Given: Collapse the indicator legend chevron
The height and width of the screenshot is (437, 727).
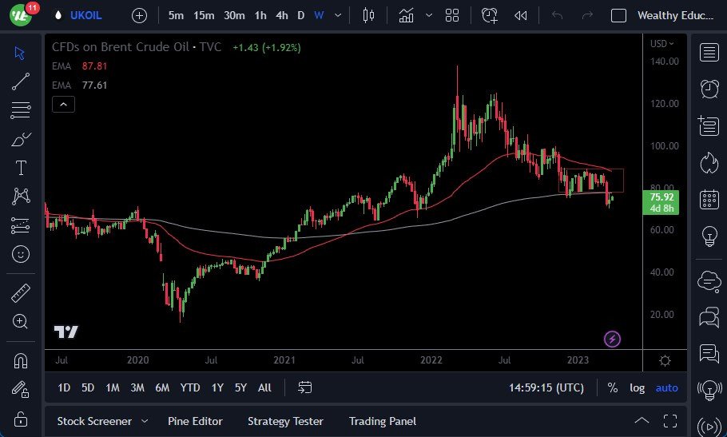Looking at the screenshot, I should pos(64,105).
